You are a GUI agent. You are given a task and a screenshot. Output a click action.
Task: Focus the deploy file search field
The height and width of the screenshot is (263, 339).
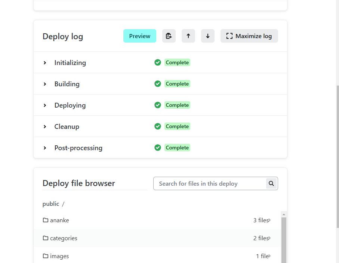(209, 183)
